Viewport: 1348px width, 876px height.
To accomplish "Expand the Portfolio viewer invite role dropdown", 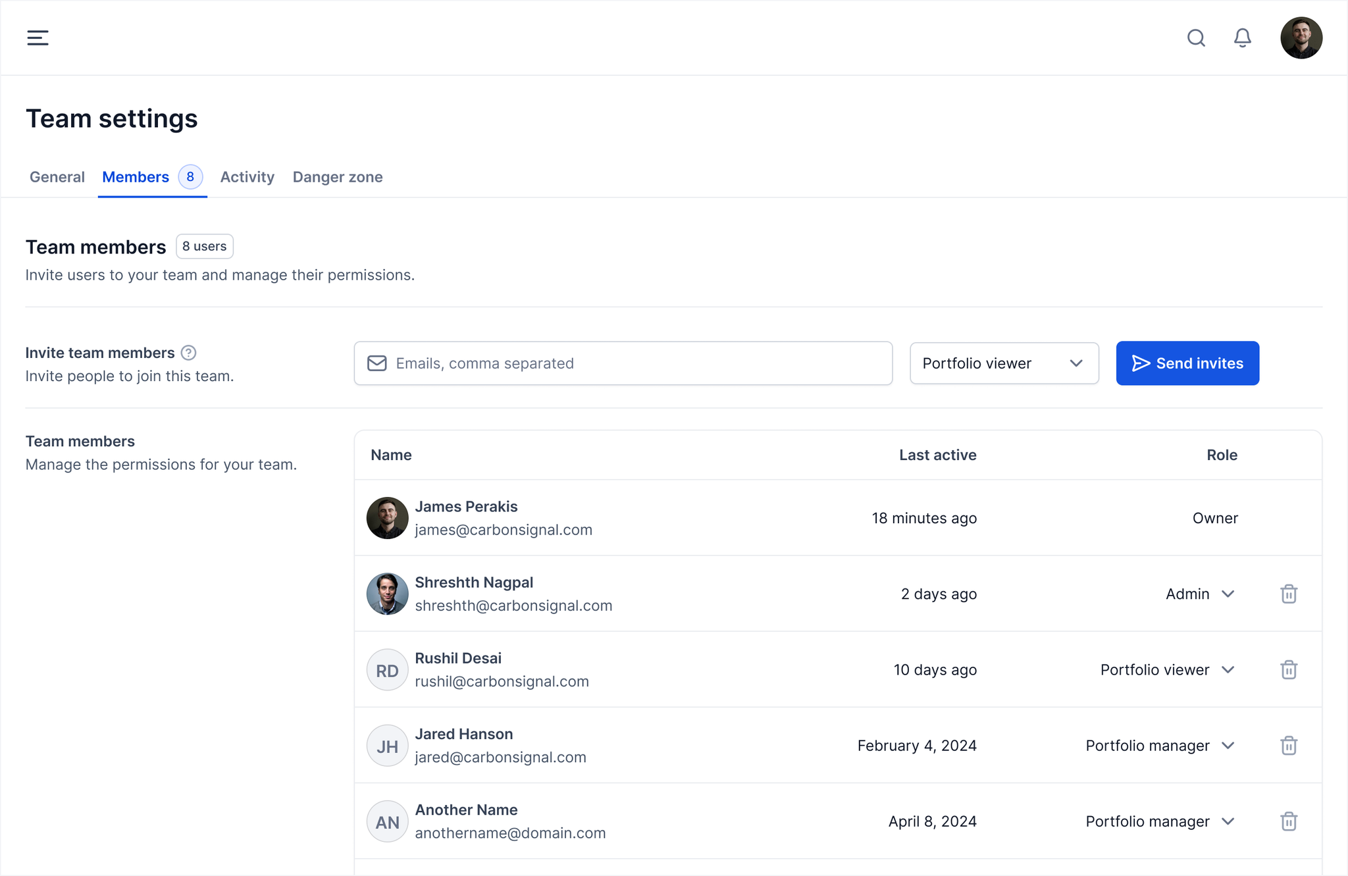I will pyautogui.click(x=1004, y=363).
